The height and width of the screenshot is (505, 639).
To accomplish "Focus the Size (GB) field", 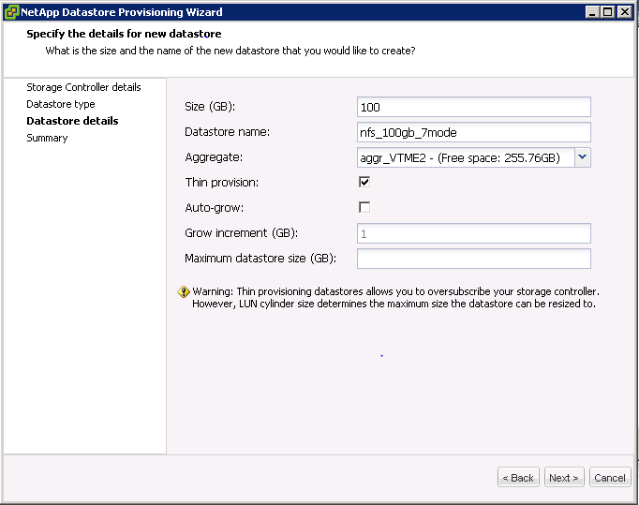I will [473, 107].
